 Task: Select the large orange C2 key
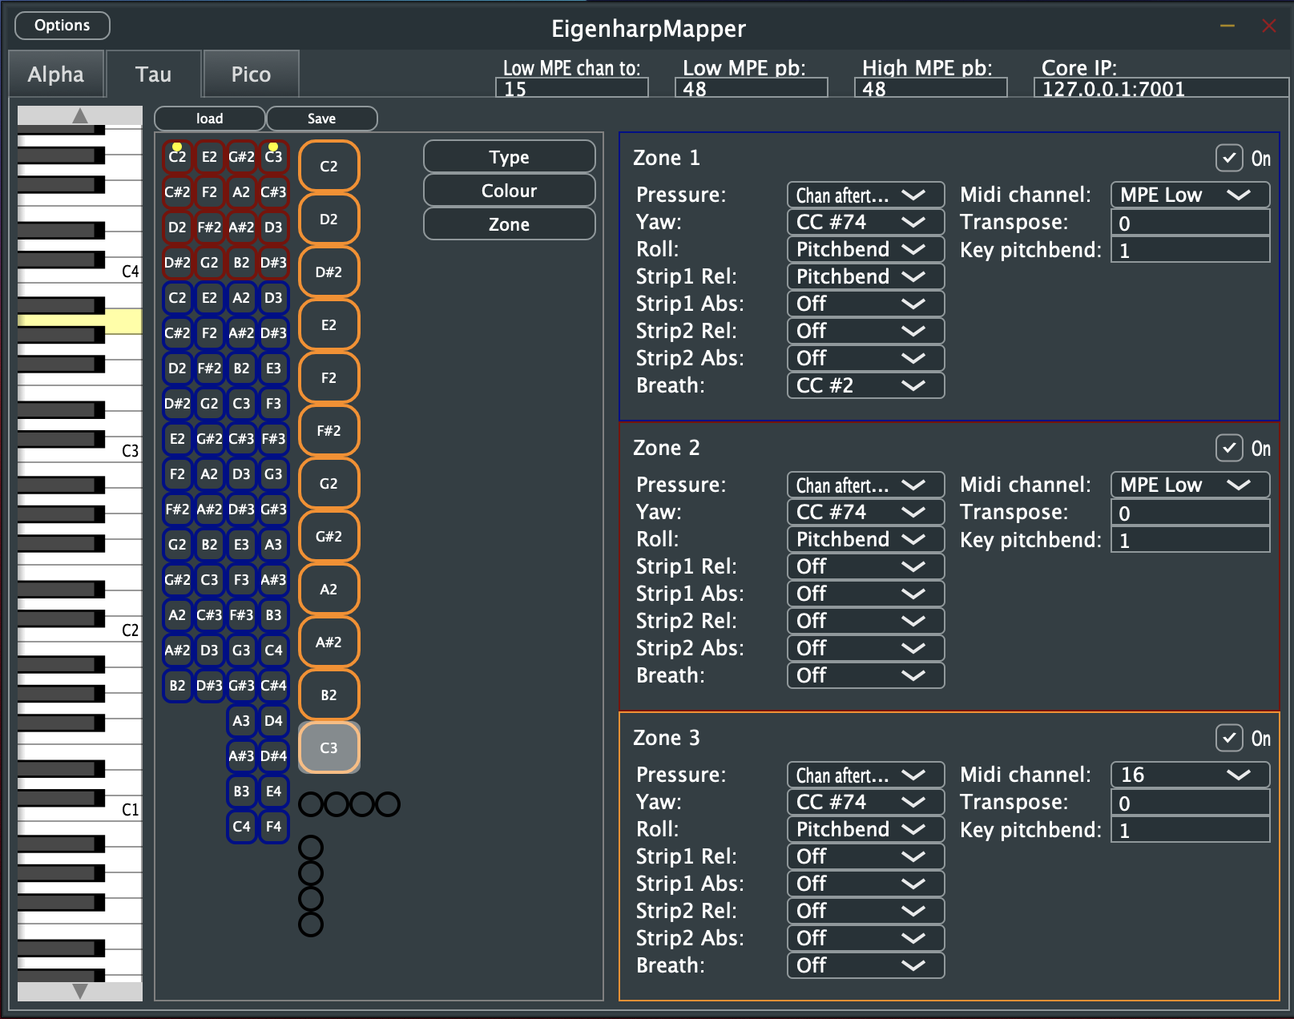point(329,167)
